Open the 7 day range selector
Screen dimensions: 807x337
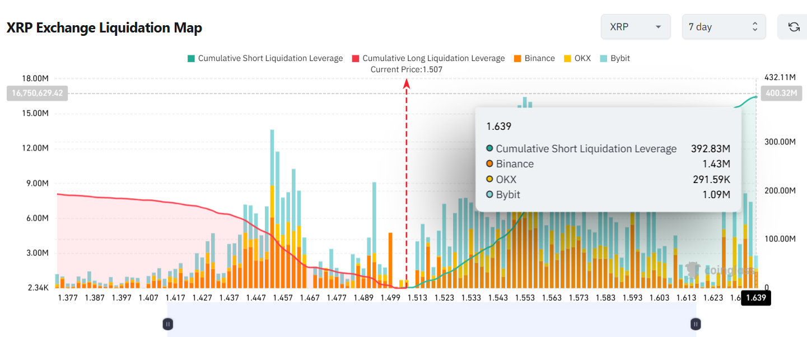724,27
